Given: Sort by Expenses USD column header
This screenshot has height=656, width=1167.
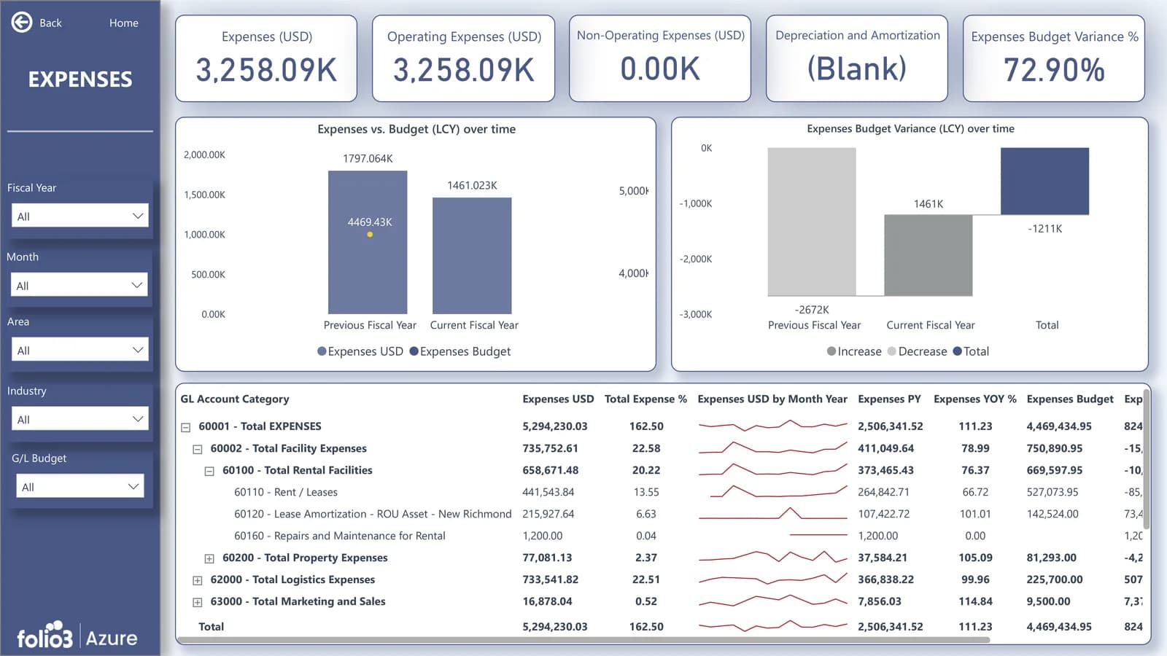Looking at the screenshot, I should (558, 399).
